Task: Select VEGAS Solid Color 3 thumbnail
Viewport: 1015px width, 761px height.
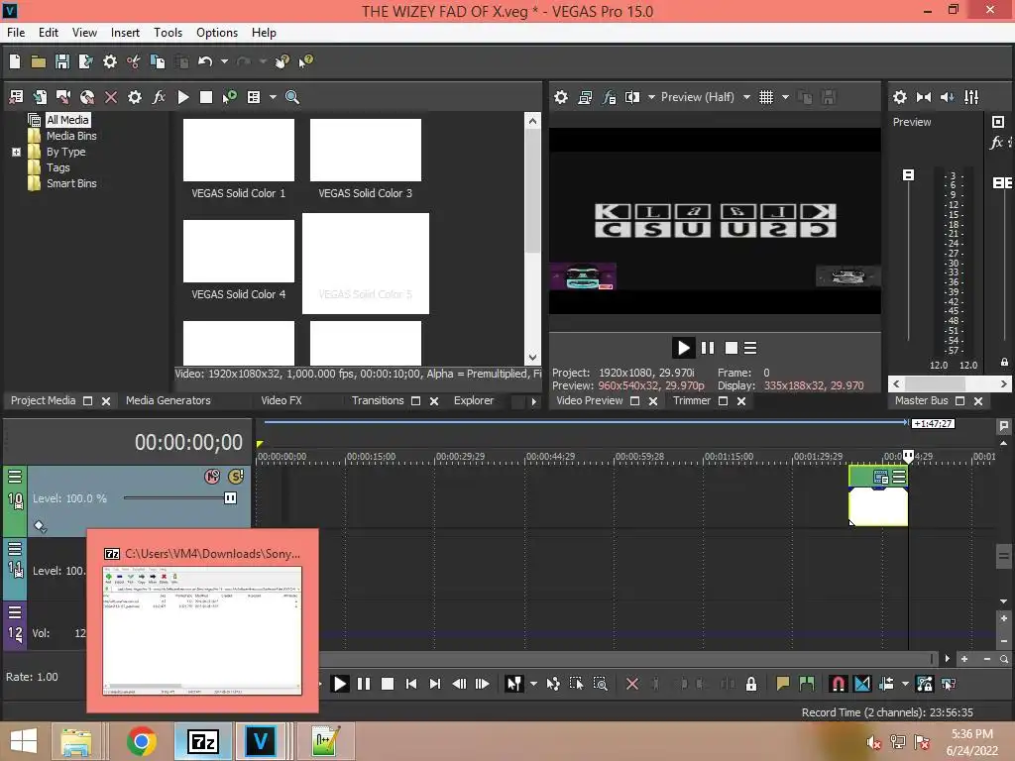Action: point(365,151)
